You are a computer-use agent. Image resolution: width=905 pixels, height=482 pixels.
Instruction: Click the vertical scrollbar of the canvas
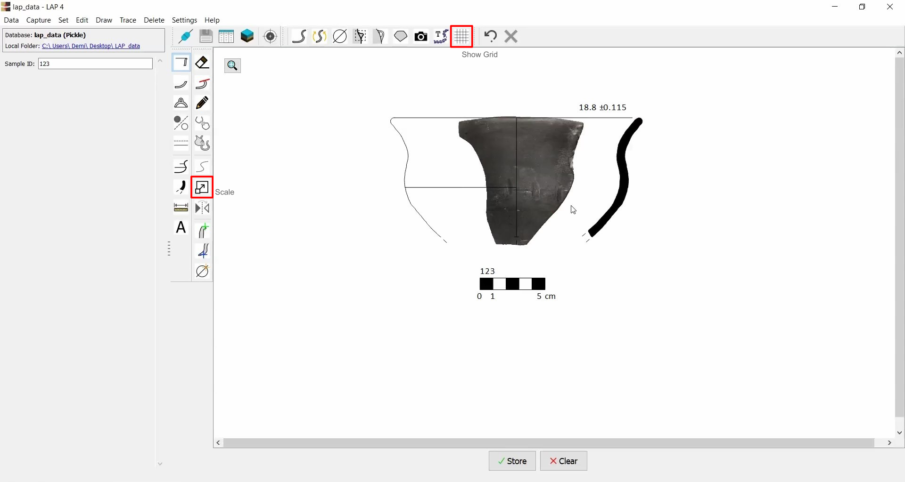coord(900,237)
